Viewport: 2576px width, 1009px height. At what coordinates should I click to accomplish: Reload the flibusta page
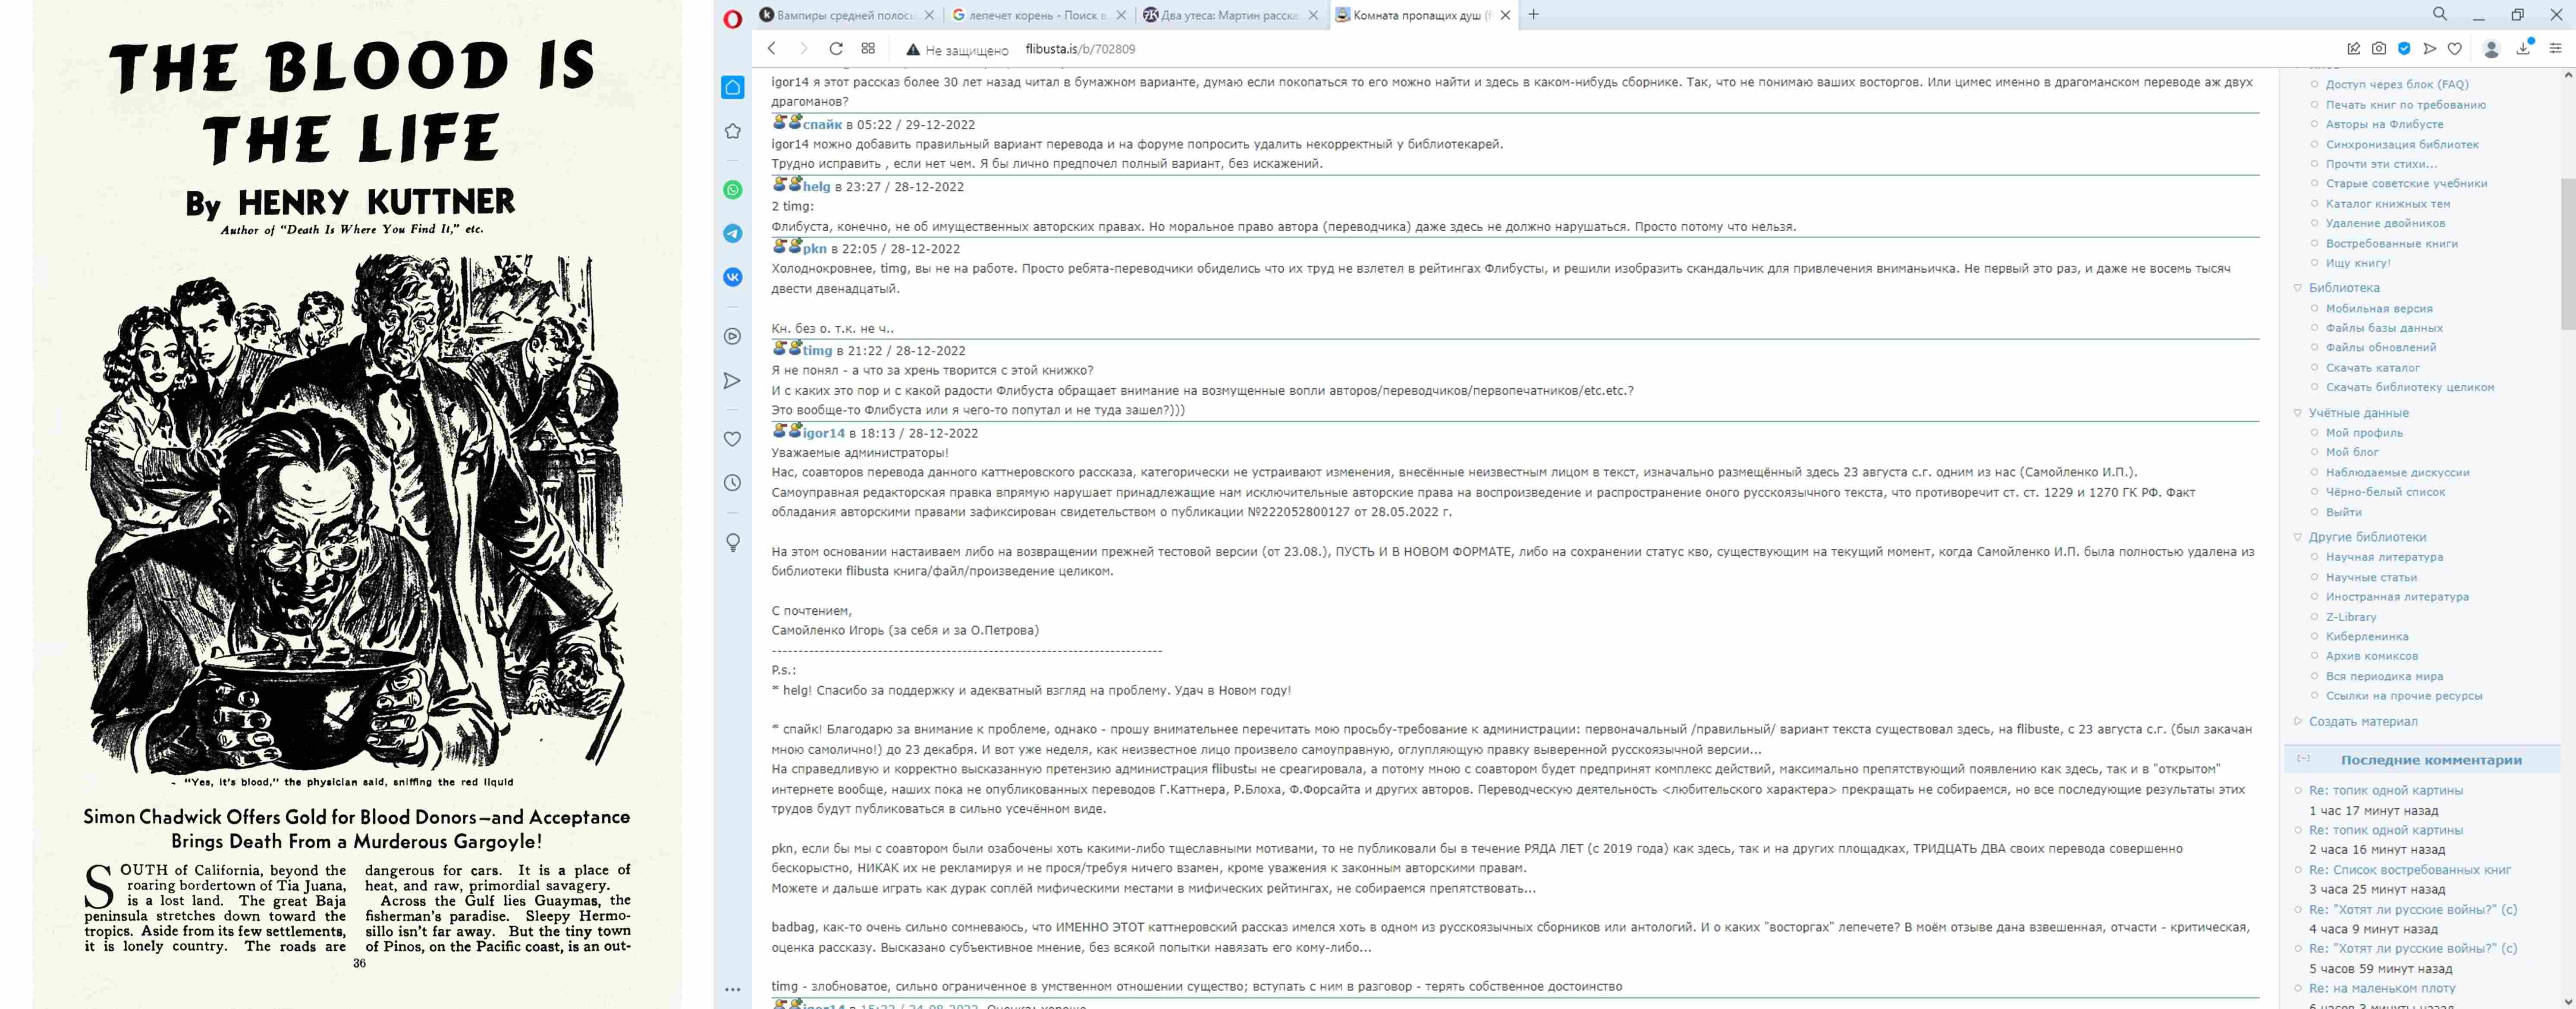pos(836,48)
